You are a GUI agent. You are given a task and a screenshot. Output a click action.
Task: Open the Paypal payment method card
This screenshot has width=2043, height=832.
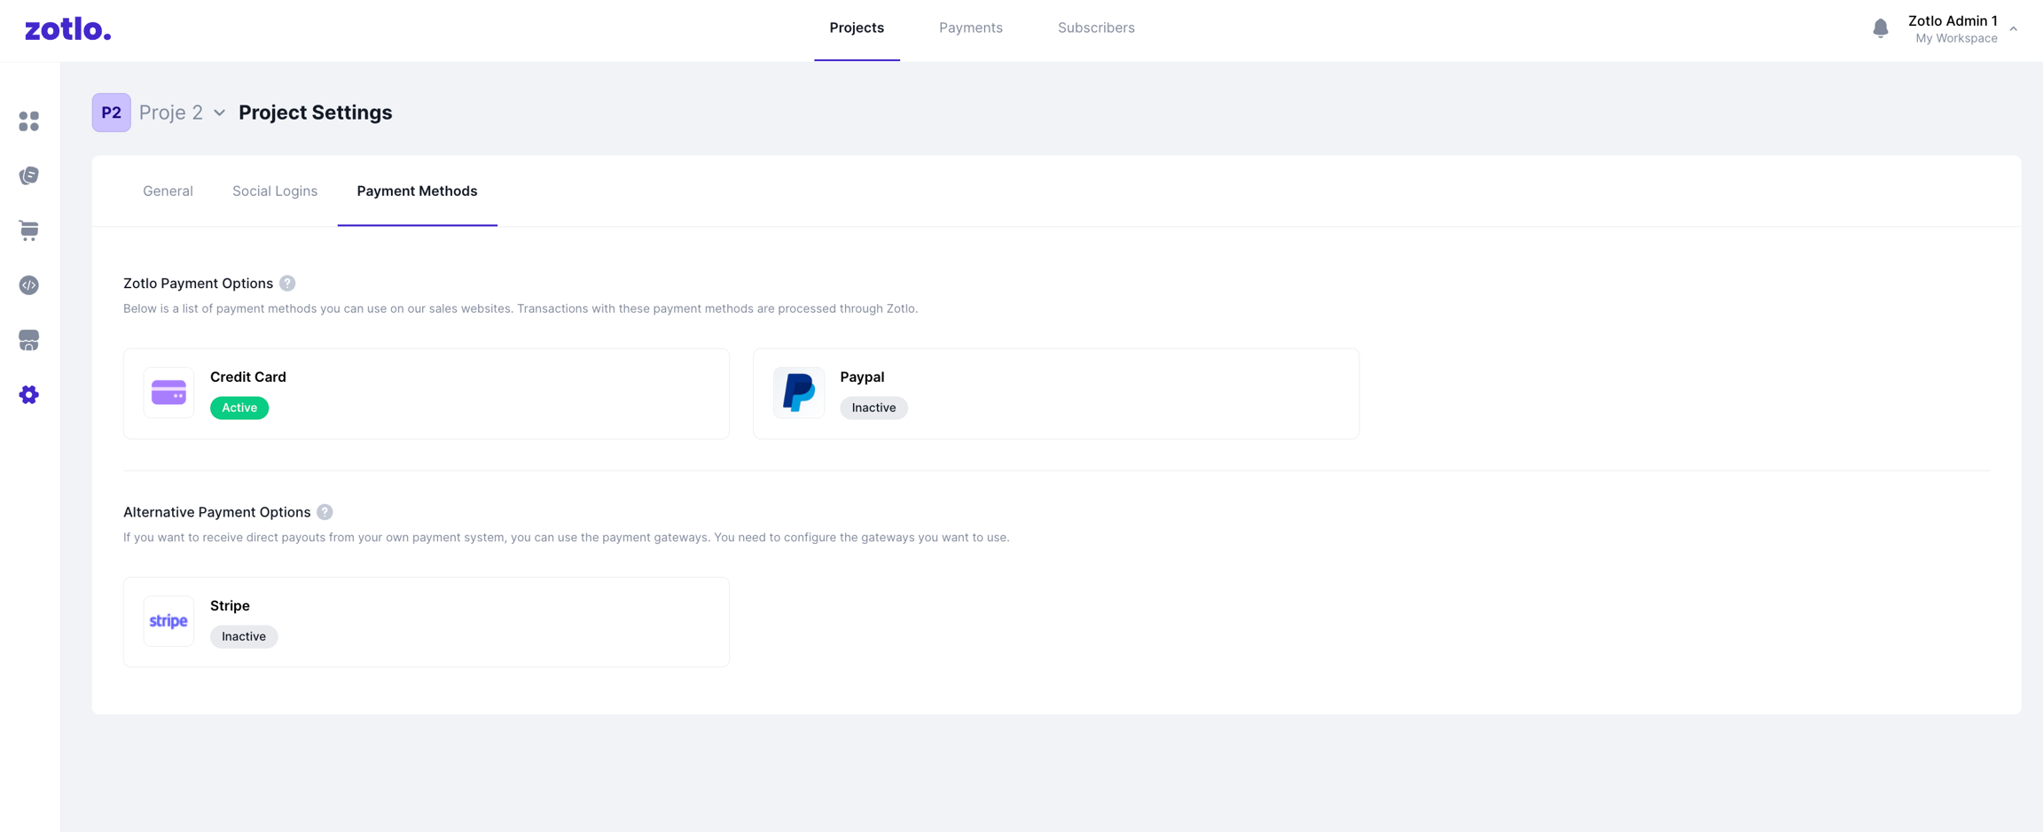pos(1055,393)
